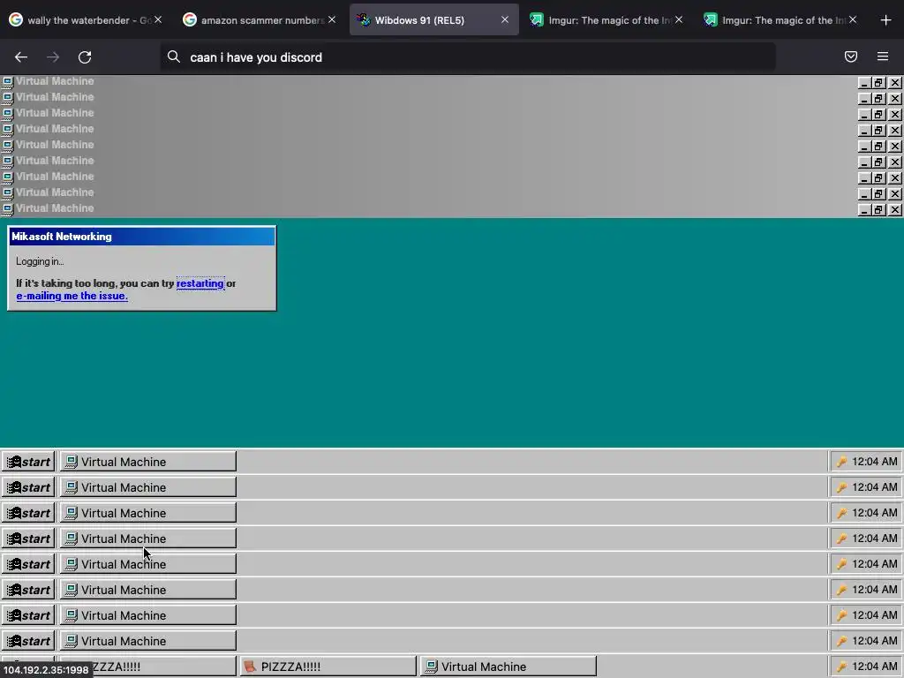Select the Virtual Machine button beside PIZZZA!!!!!
904x678 pixels.
point(508,667)
